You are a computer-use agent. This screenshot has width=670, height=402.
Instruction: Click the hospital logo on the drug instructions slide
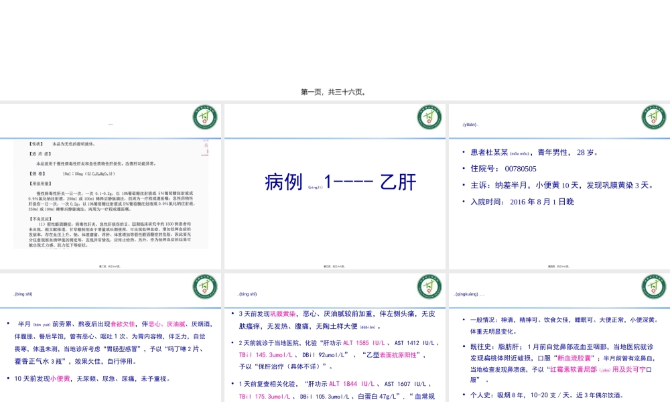205,117
